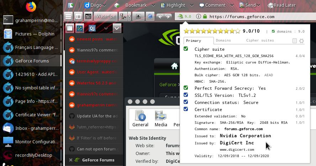Click the Send button in Diigo toolbar
This screenshot has width=316, height=166.
coord(247,5)
